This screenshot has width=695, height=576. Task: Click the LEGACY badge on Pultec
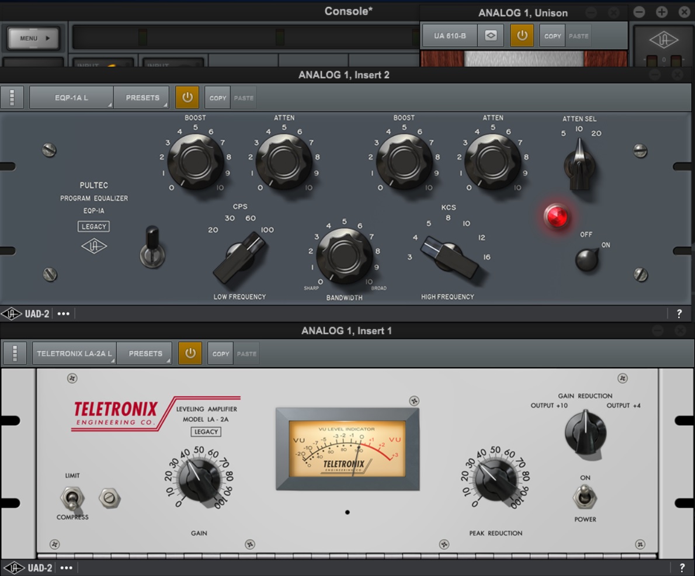[93, 227]
